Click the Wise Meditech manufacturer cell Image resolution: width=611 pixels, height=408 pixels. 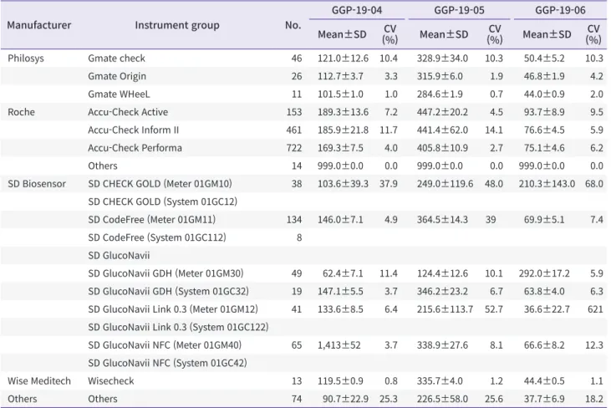point(39,381)
